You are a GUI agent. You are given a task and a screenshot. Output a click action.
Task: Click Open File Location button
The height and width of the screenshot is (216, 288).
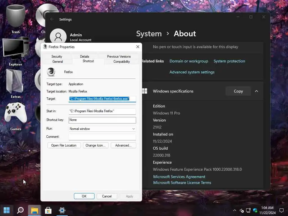pos(64,145)
